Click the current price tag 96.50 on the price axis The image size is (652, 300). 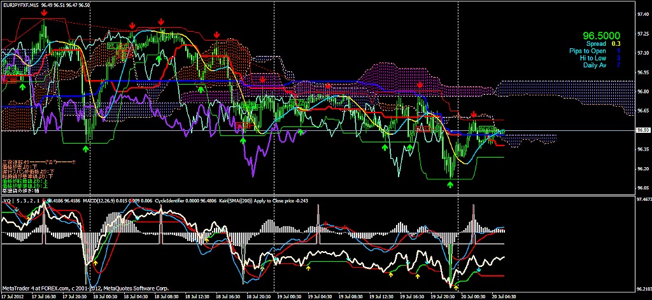(x=642, y=130)
